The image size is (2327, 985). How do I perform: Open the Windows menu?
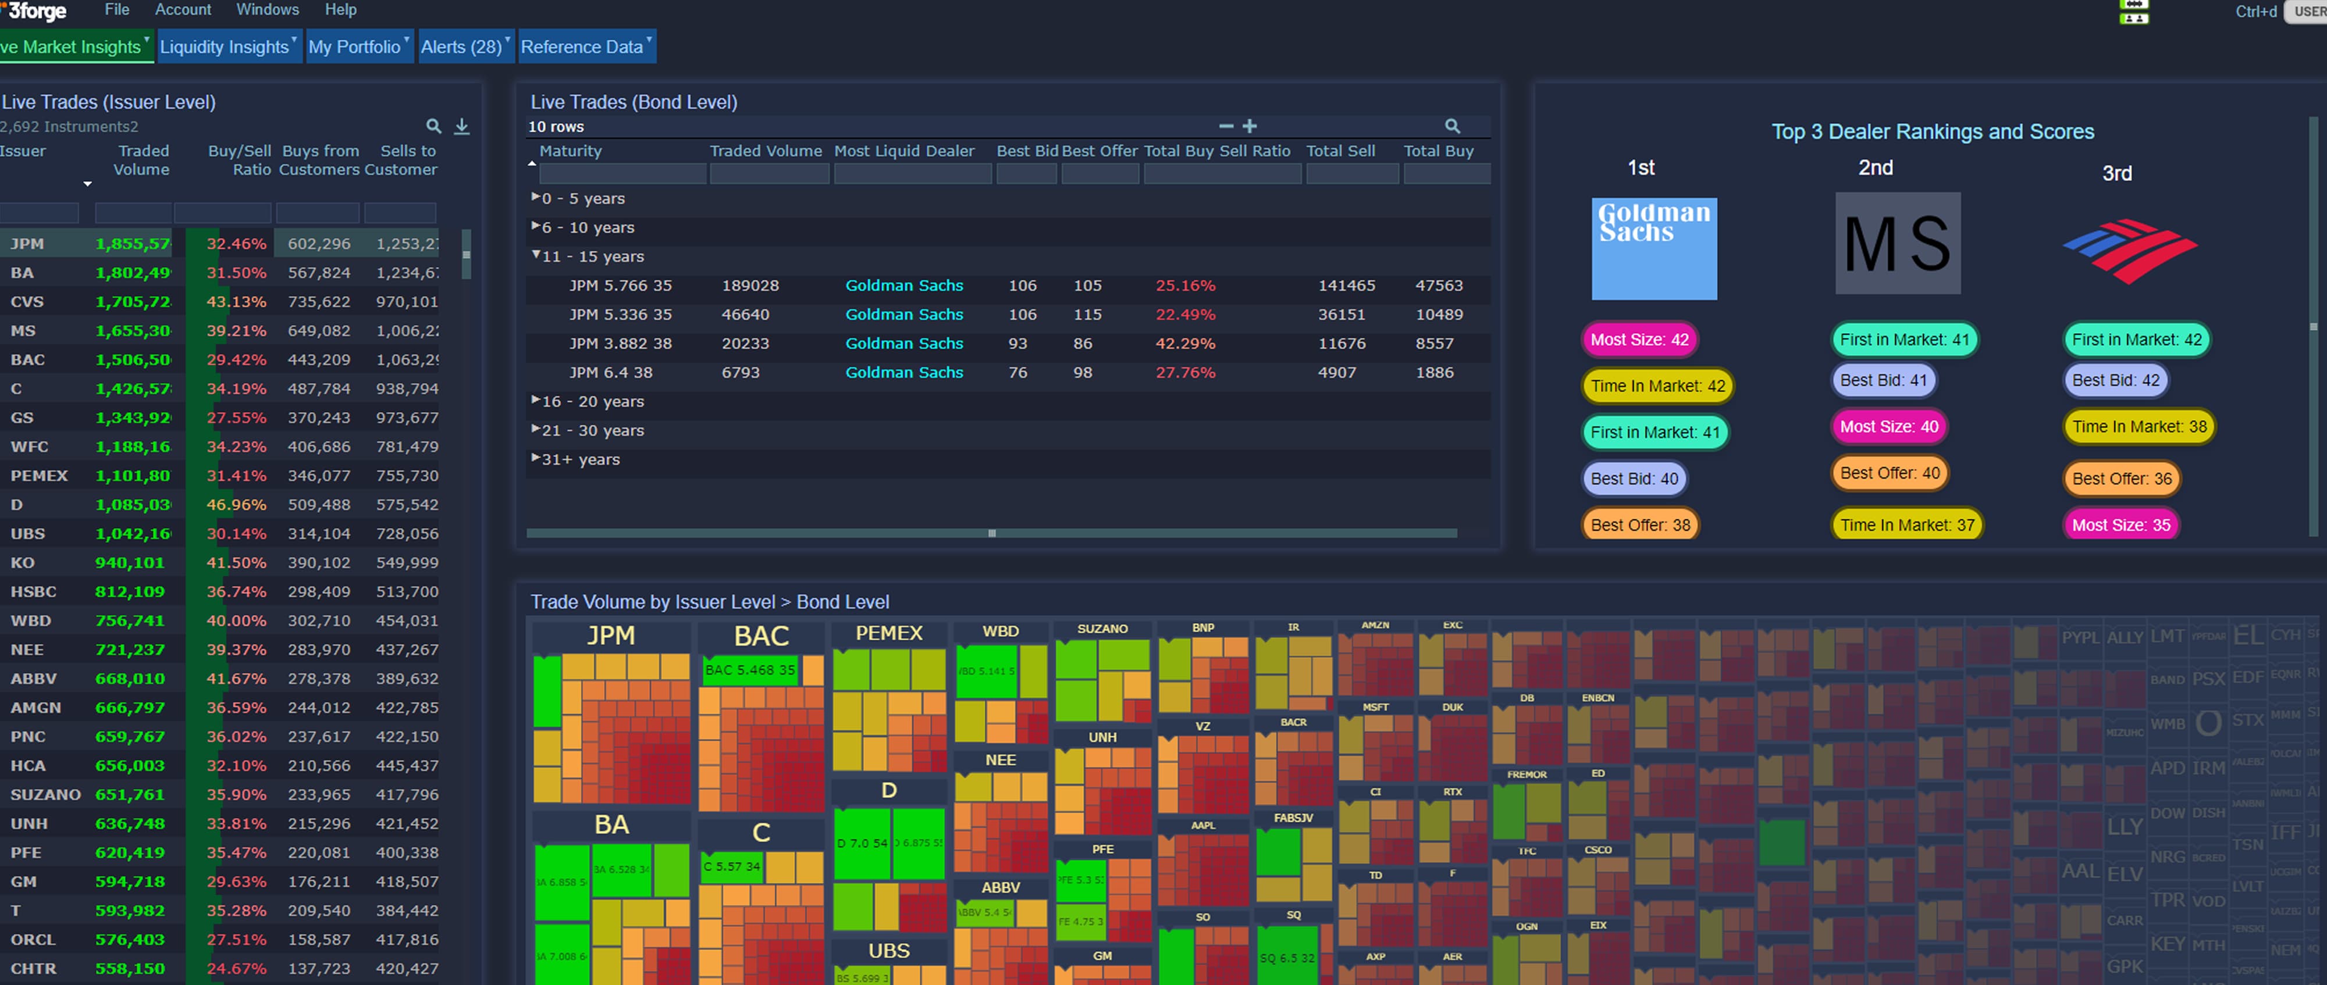tap(268, 10)
